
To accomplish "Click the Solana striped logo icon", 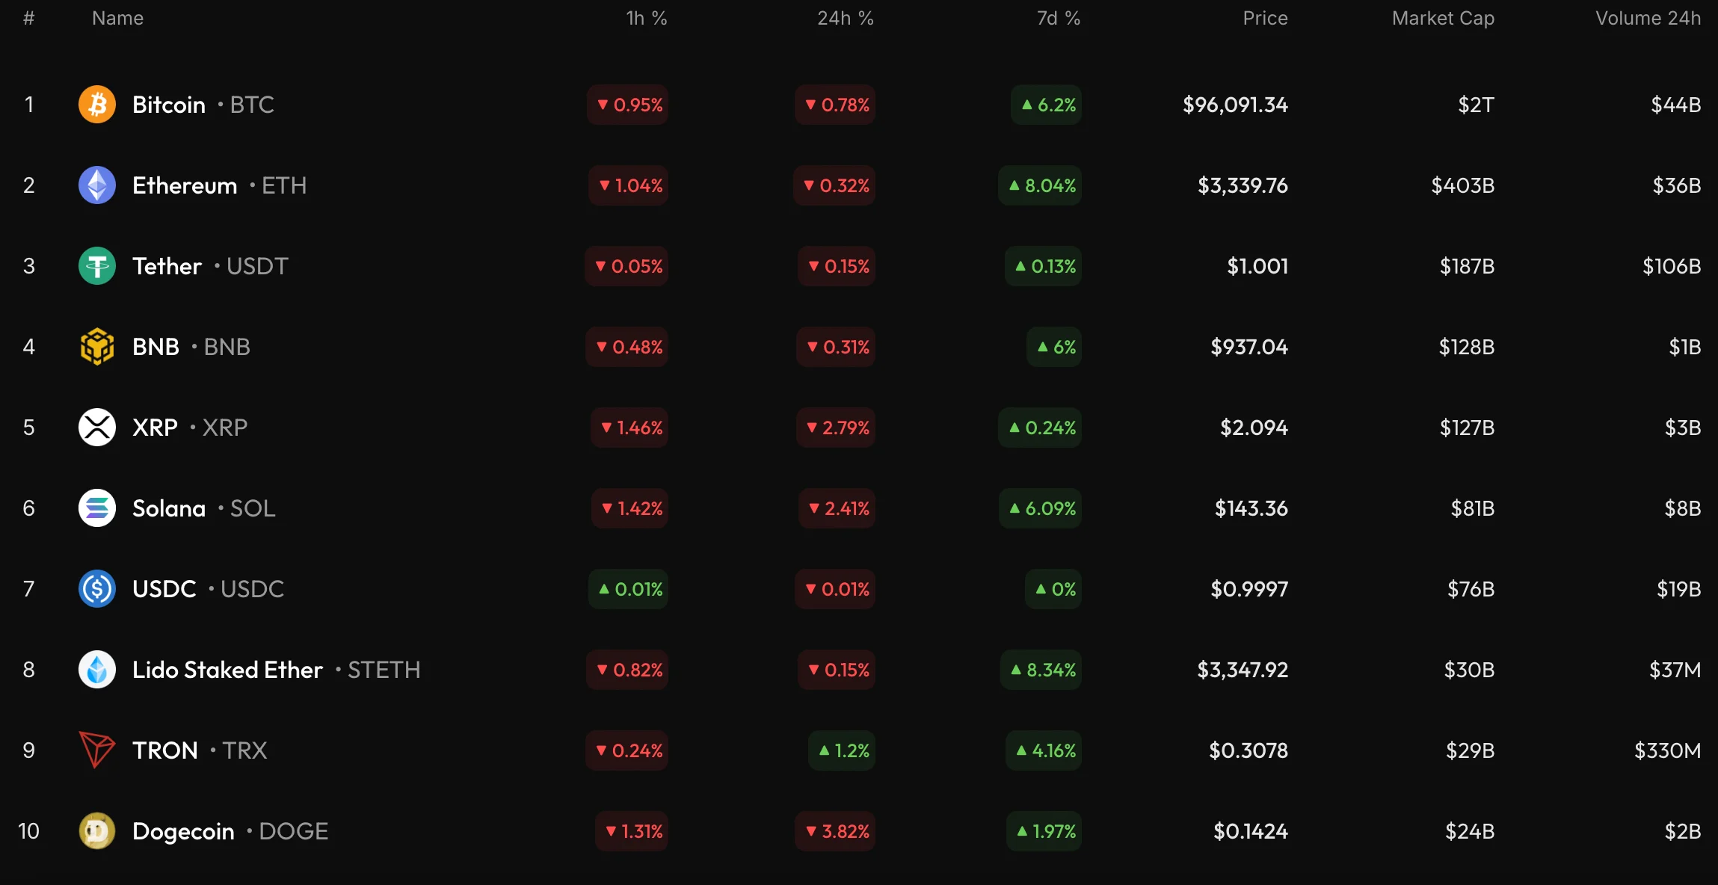I will (97, 508).
